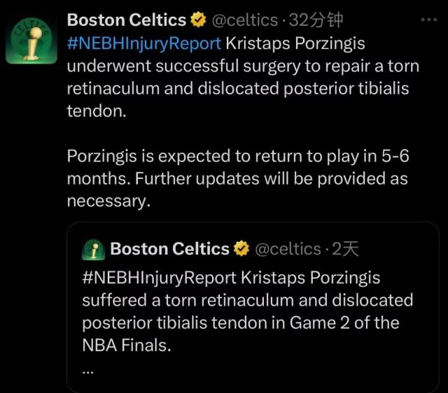Screen dimensions: 448x393
Task: Open the #NEBHInjuryReport hashtag in main tweet
Action: point(143,43)
